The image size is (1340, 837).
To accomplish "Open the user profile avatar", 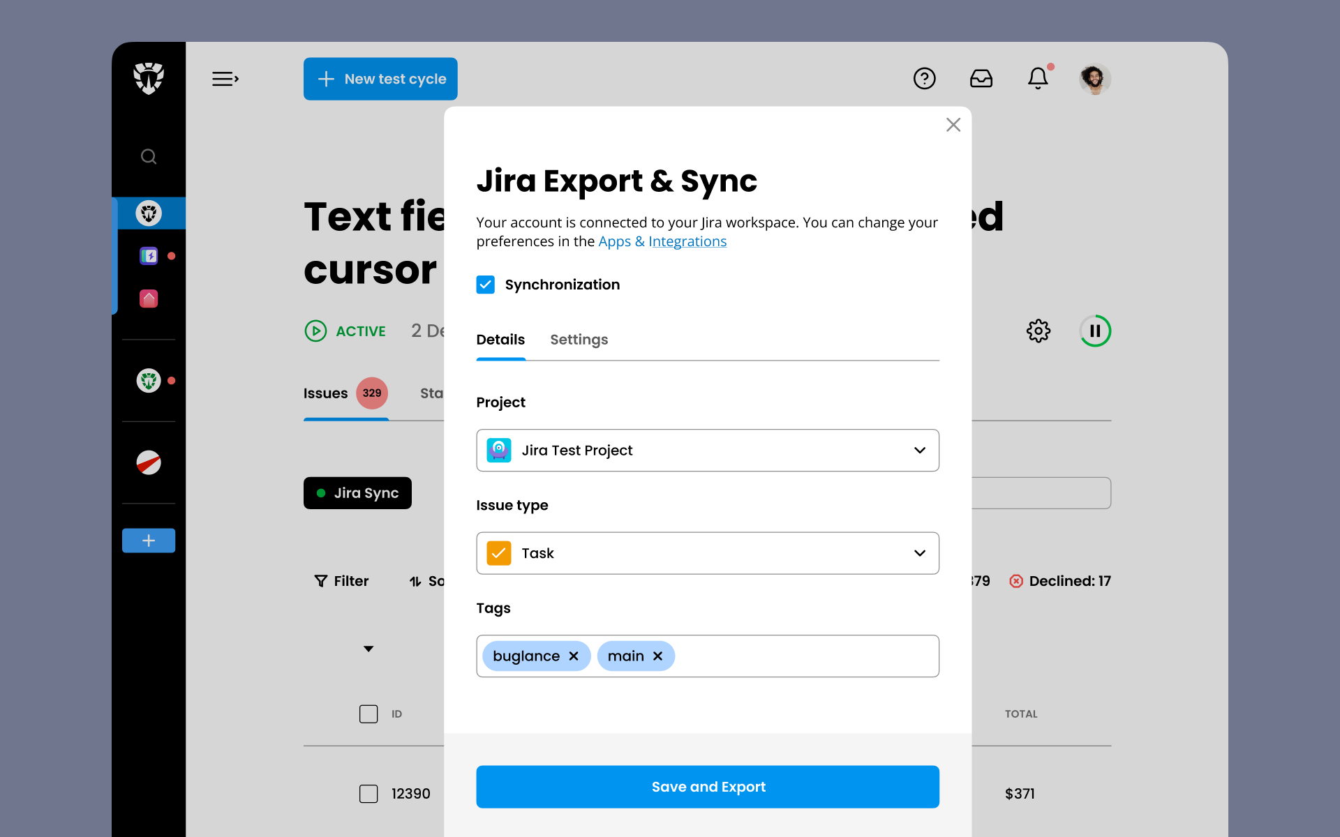I will tap(1095, 79).
